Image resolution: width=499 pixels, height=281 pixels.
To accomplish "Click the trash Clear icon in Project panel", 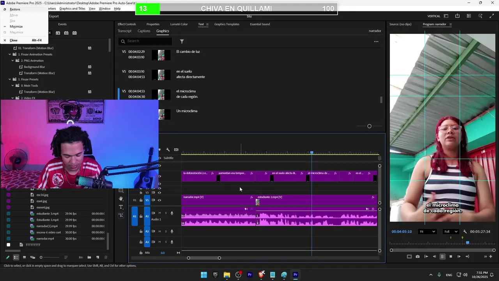I will (106, 257).
